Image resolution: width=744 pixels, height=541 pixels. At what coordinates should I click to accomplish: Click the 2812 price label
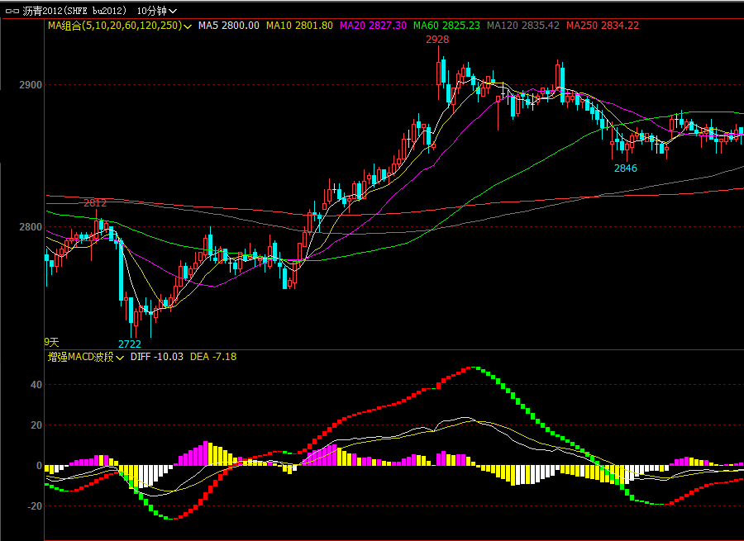(x=95, y=203)
